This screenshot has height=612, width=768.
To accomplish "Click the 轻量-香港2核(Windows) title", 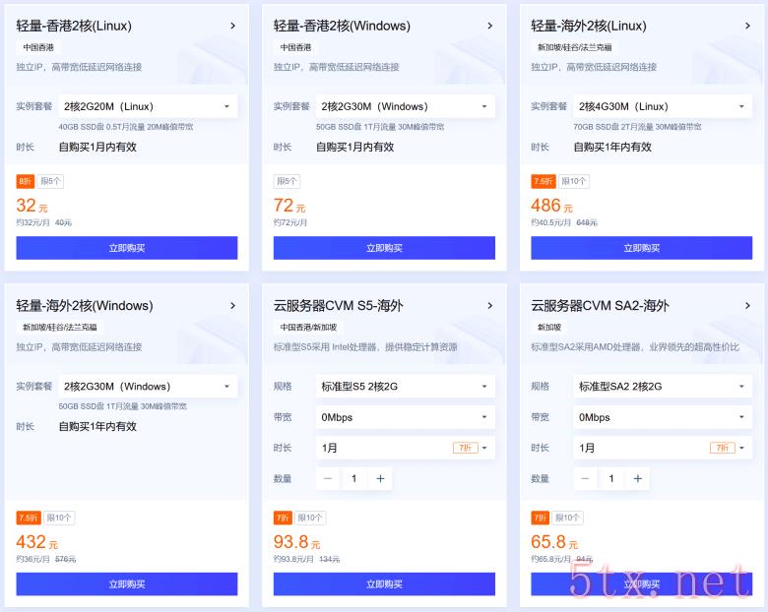I will (342, 26).
